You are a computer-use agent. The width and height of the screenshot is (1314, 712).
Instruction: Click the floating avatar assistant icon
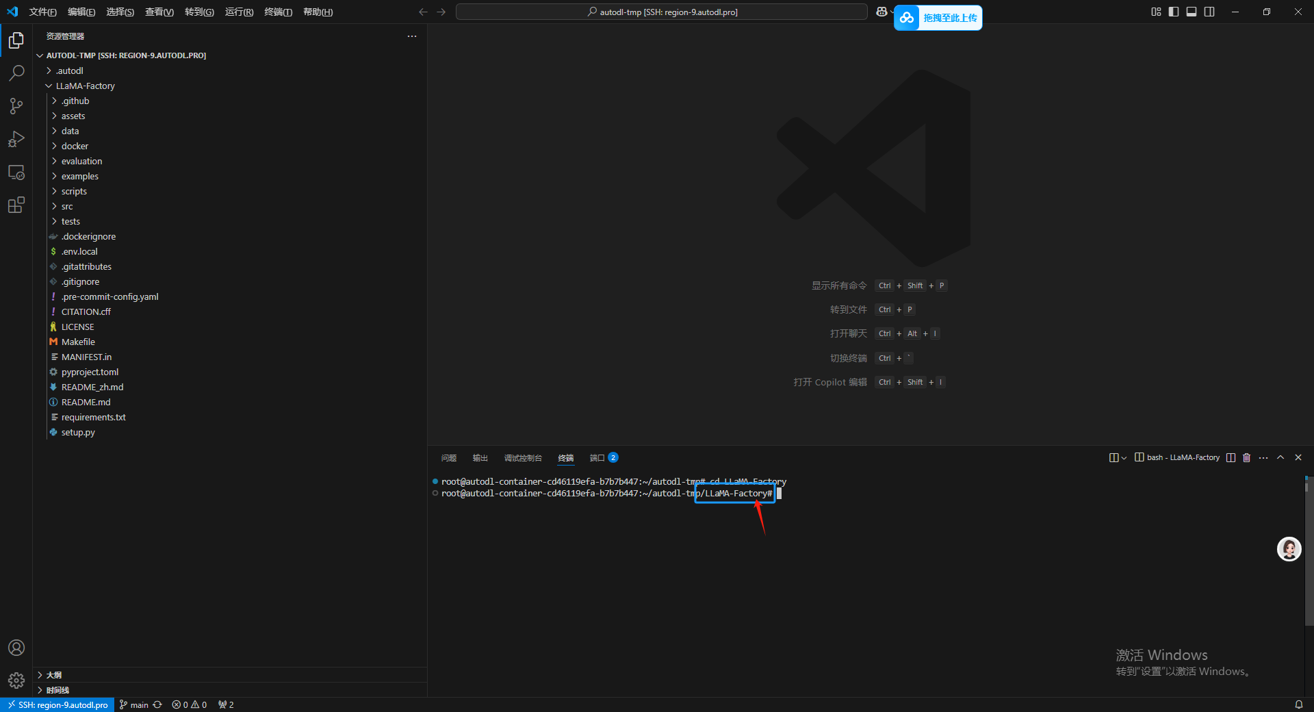point(1289,549)
